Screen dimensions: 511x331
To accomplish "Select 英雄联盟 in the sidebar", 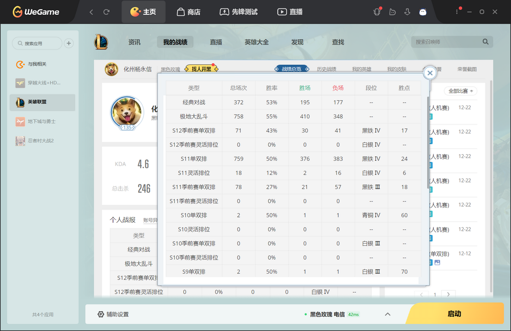I will click(43, 102).
